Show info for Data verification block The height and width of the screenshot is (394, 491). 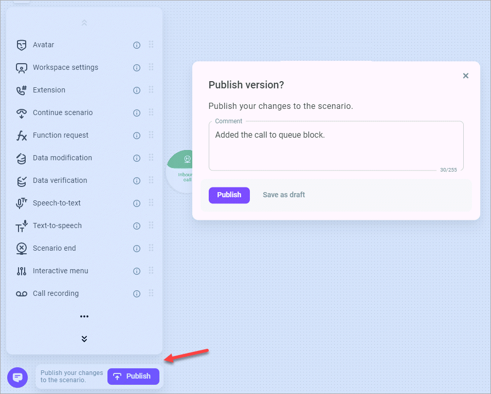[137, 181]
